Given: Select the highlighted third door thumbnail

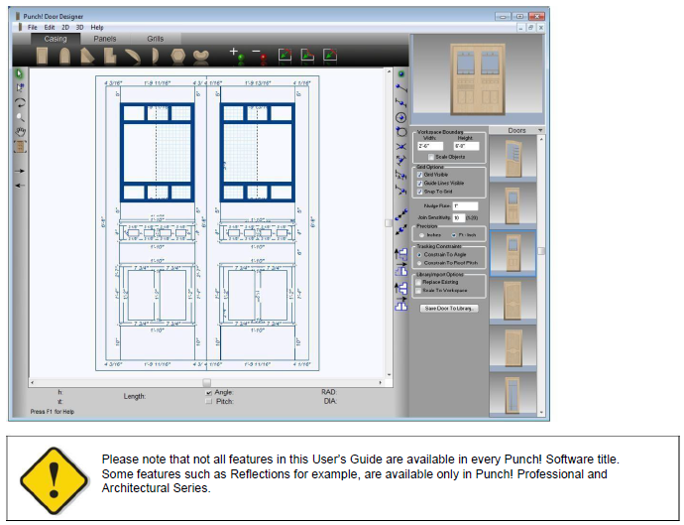Looking at the screenshot, I should pyautogui.click(x=513, y=253).
